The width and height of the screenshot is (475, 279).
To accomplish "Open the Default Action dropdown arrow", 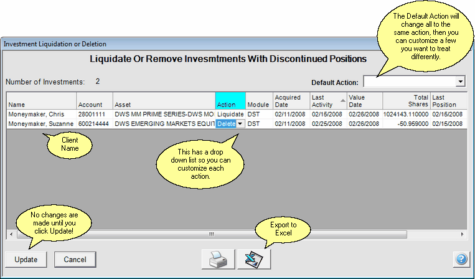I will (461, 82).
